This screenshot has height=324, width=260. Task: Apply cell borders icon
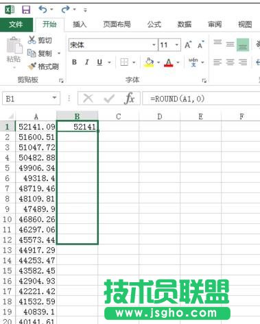(124, 62)
